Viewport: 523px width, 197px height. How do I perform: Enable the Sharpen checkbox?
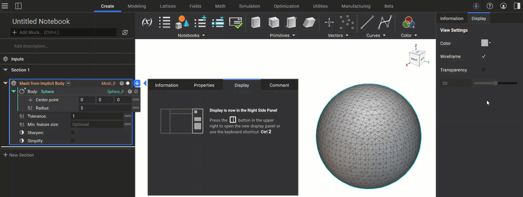[73, 132]
